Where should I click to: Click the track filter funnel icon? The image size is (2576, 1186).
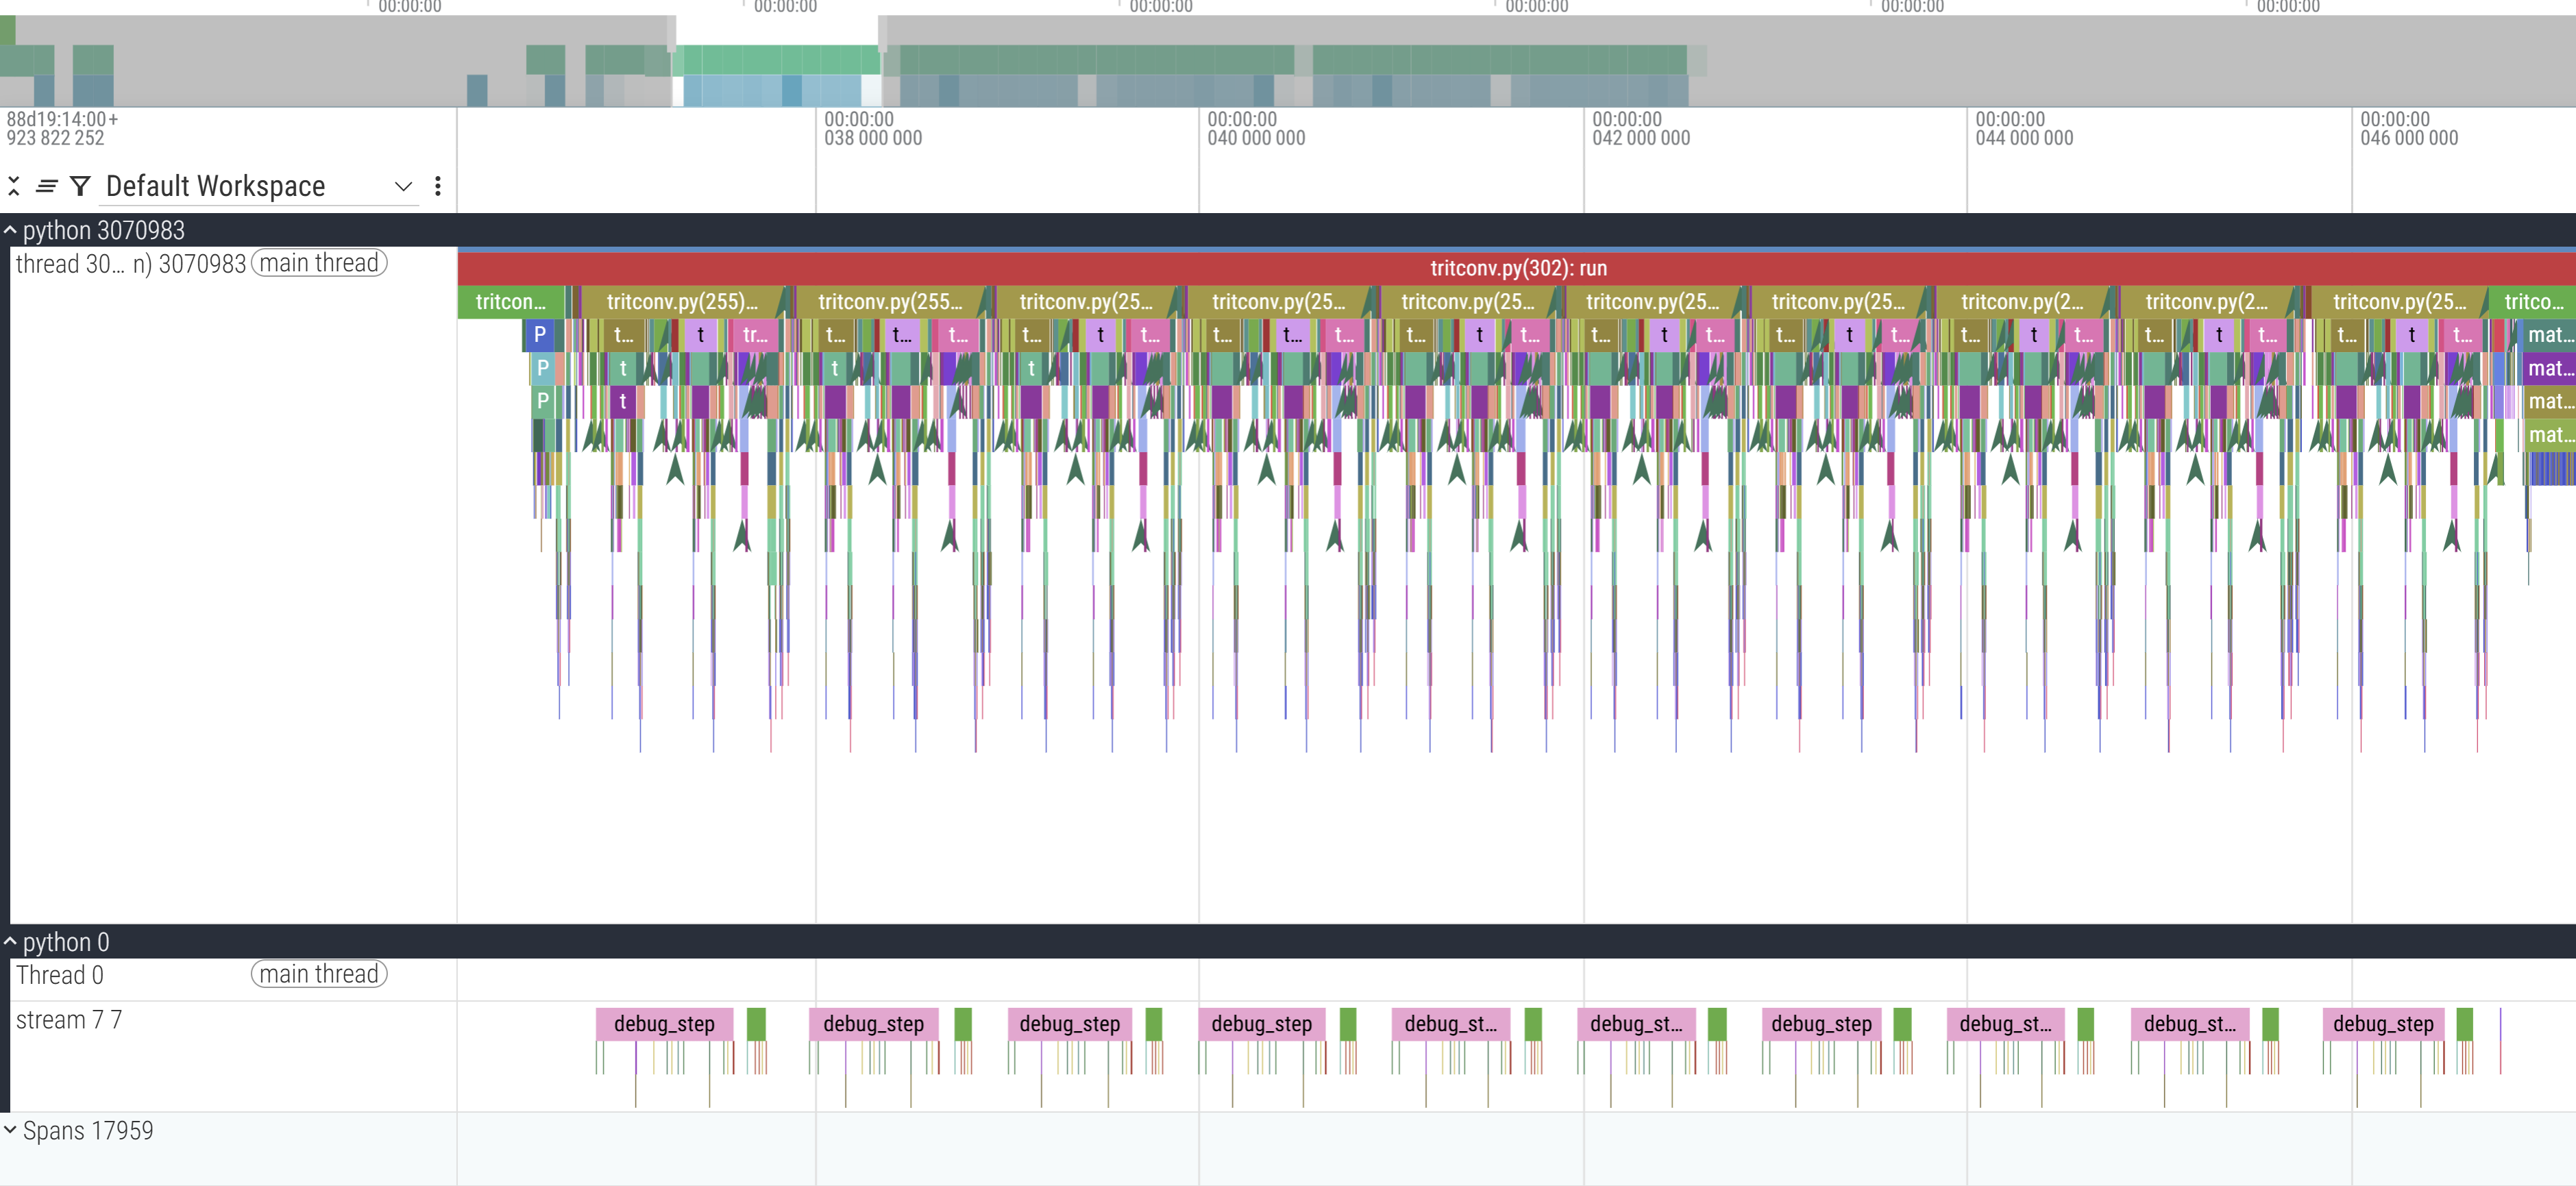(81, 186)
